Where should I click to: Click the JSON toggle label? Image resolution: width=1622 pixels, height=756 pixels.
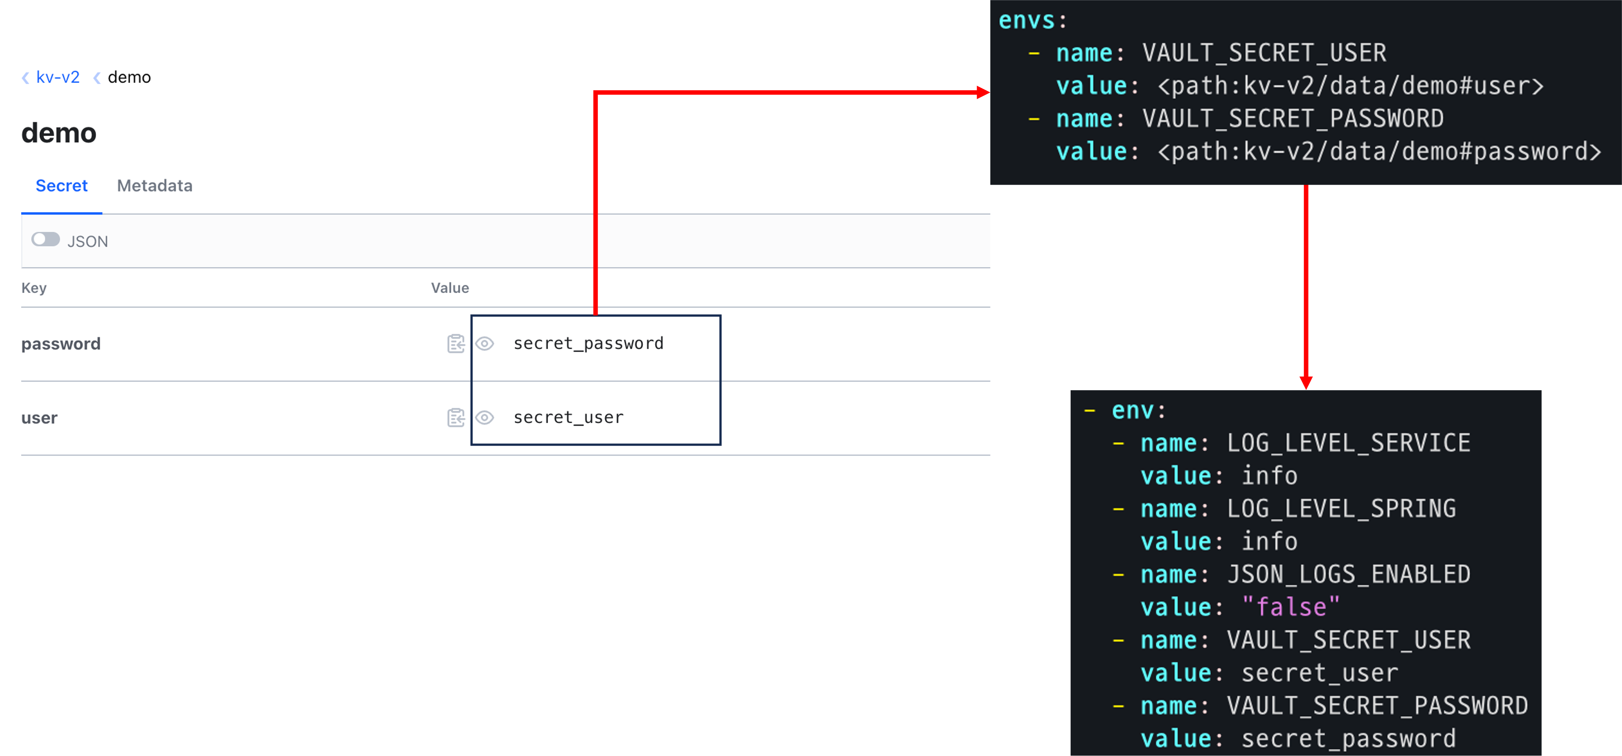[87, 242]
